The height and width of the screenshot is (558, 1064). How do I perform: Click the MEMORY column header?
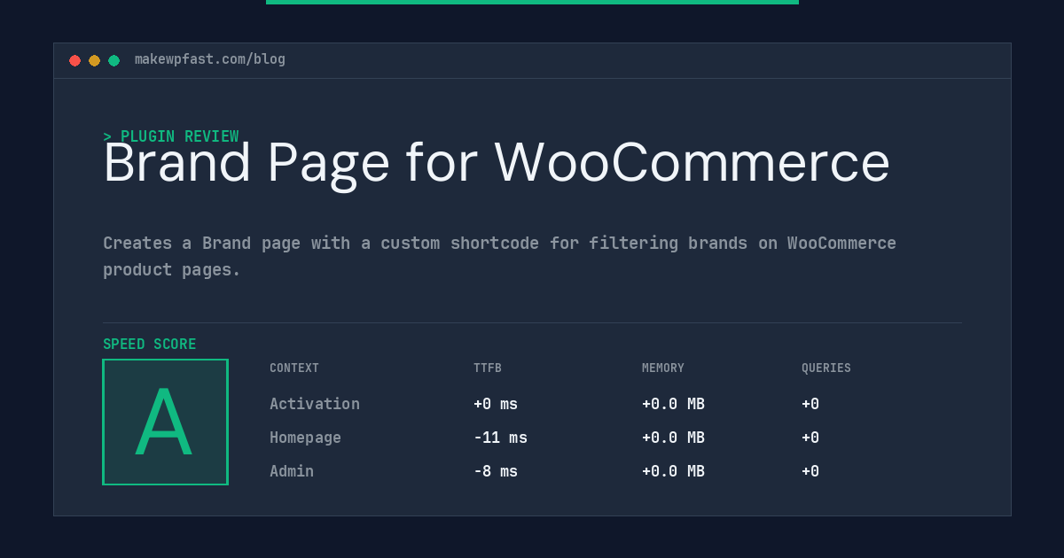click(x=663, y=368)
